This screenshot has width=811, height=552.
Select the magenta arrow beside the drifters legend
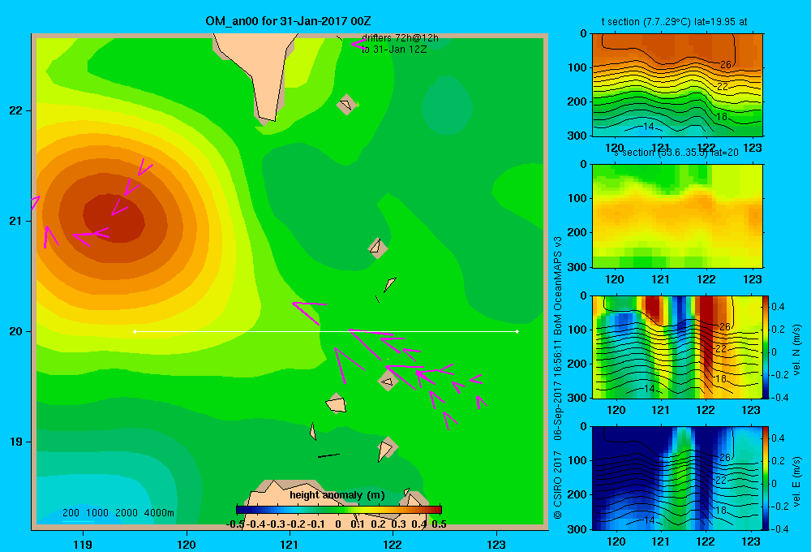[358, 44]
